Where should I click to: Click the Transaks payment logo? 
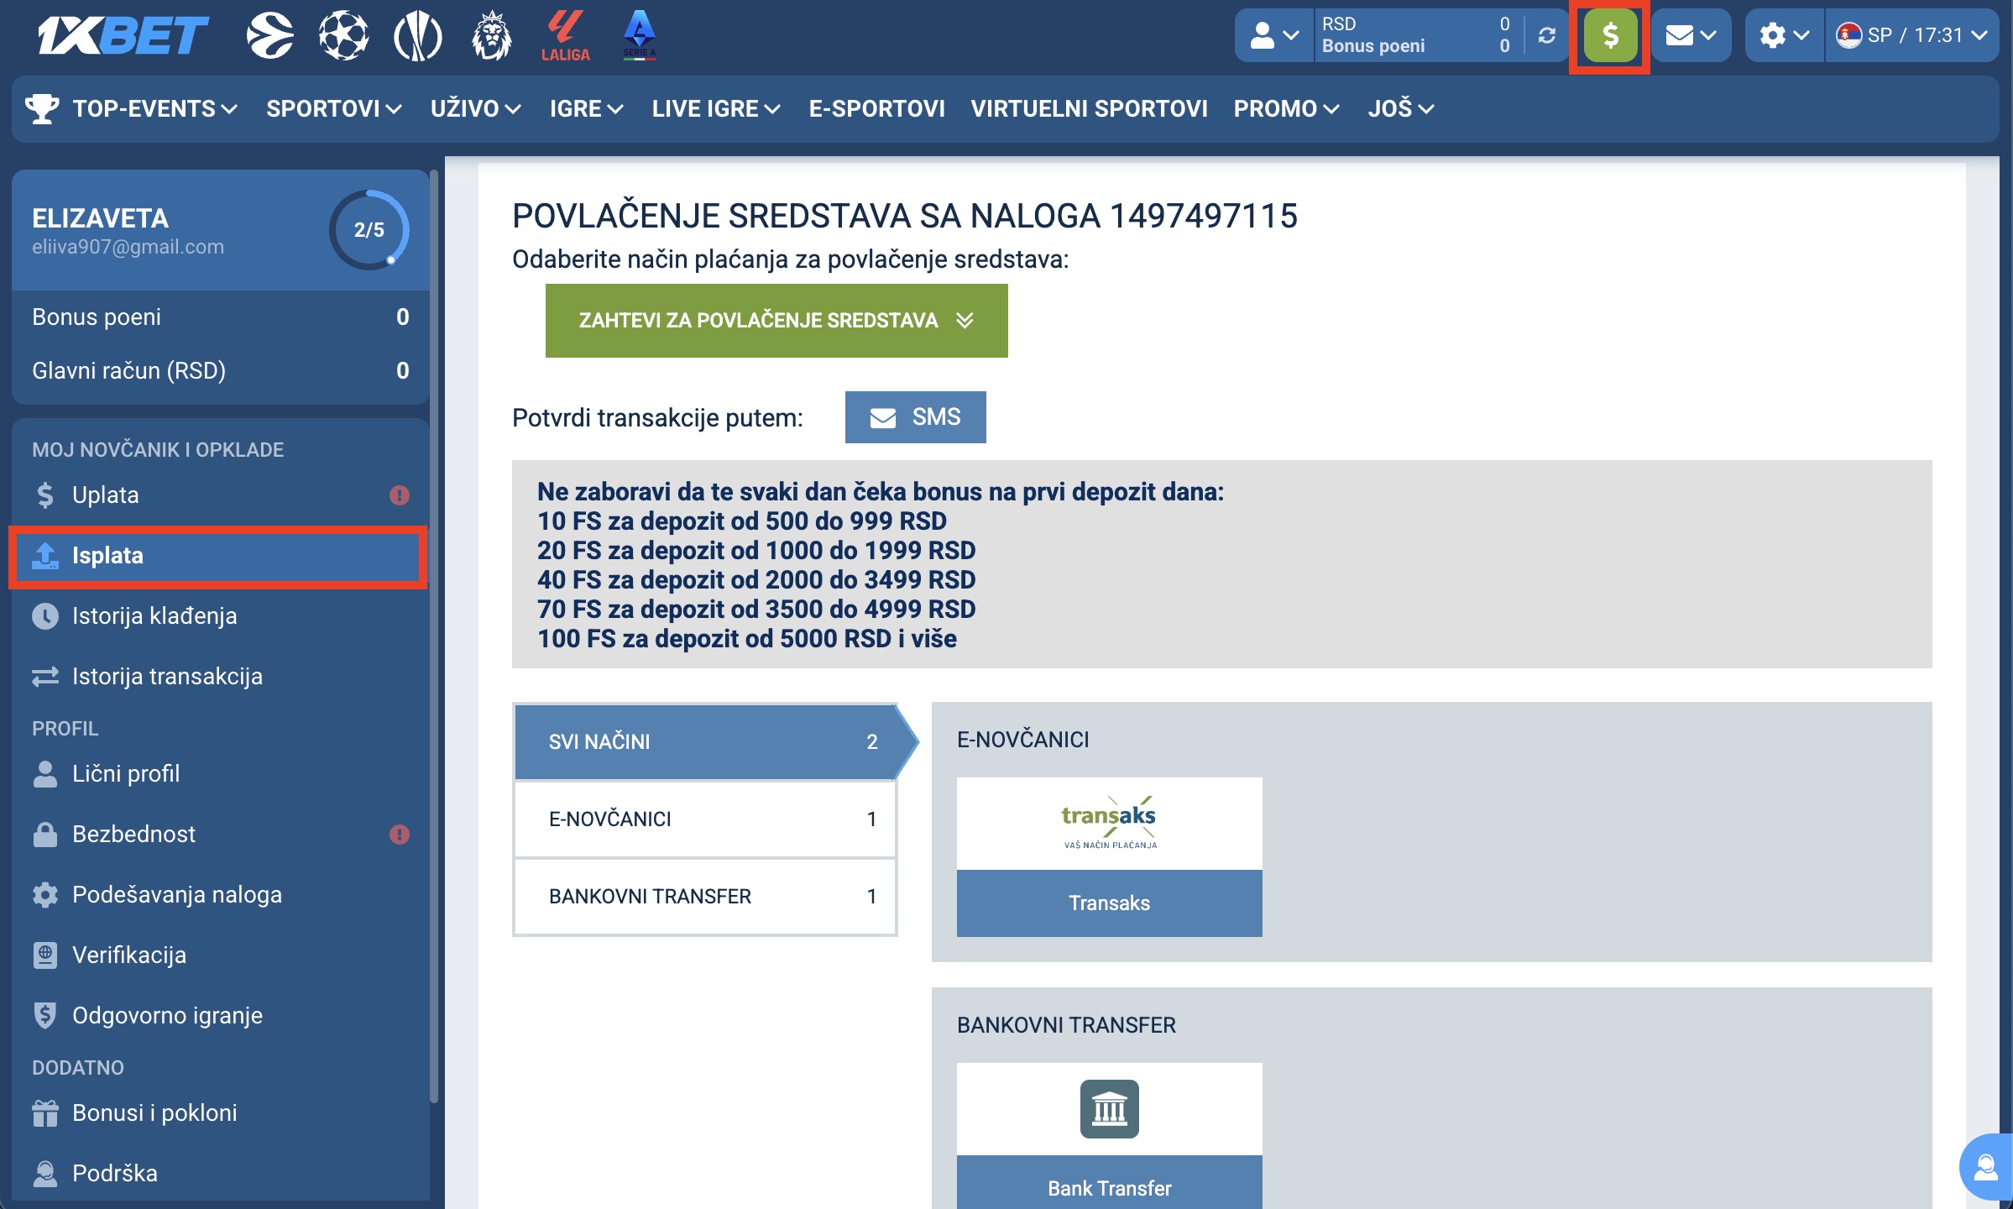tap(1109, 824)
